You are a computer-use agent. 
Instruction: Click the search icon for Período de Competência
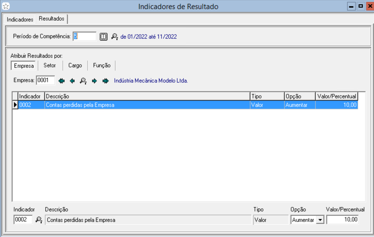click(114, 37)
